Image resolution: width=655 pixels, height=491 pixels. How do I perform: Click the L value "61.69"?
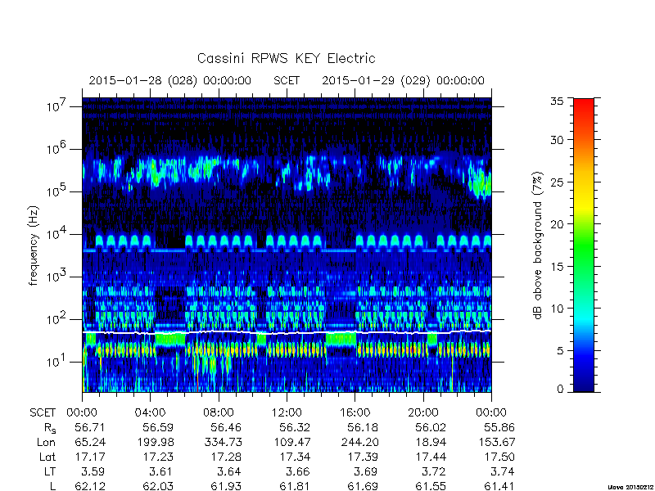363,486
